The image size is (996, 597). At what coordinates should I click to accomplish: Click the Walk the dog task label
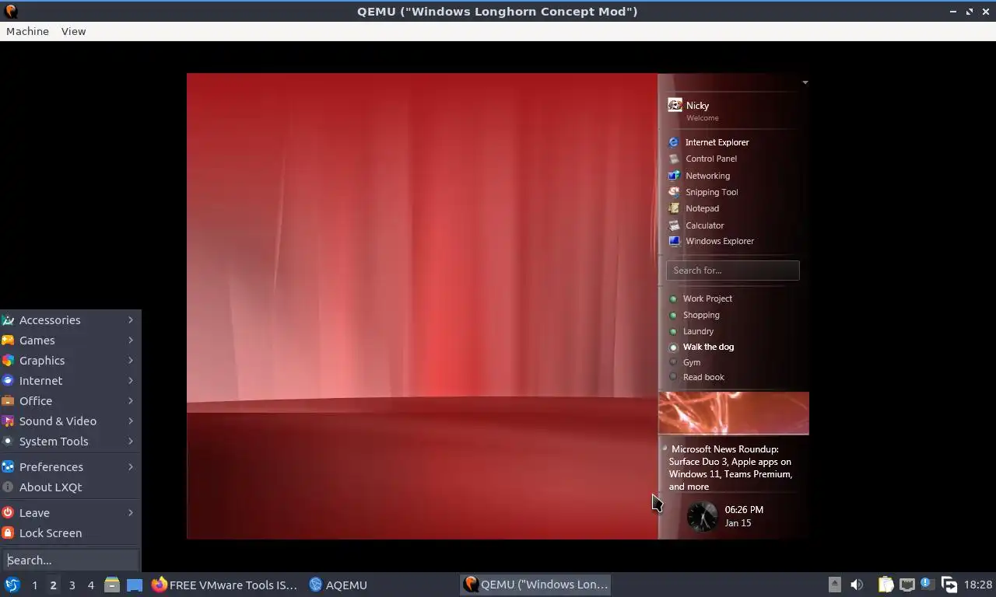coord(708,347)
